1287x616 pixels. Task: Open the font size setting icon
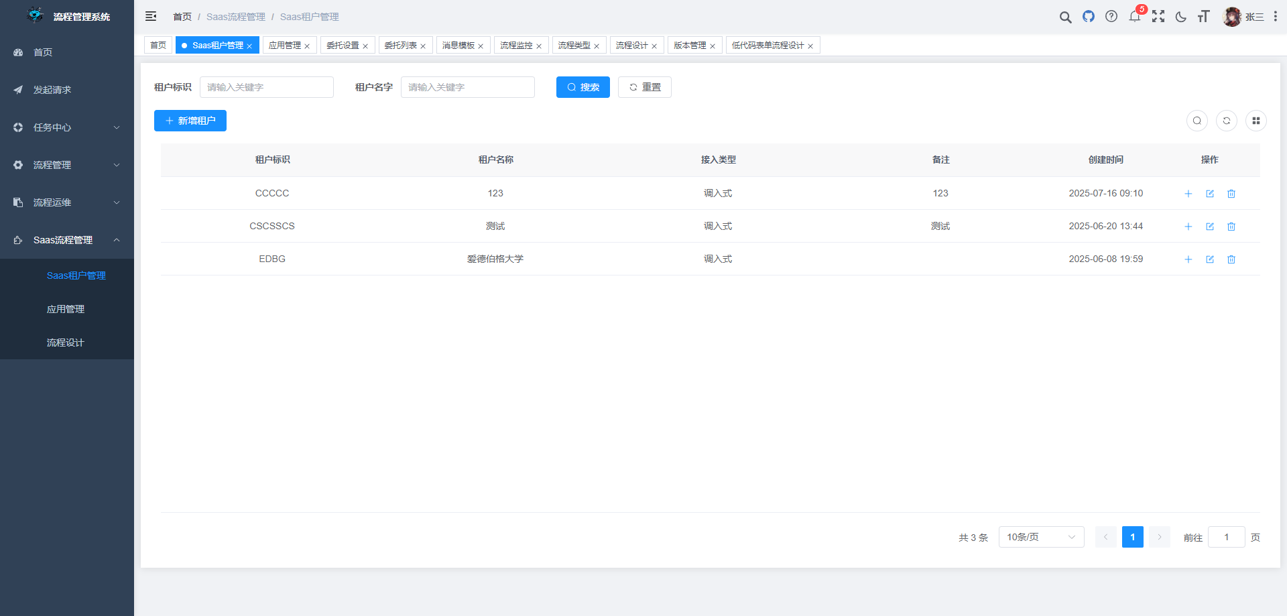tap(1203, 17)
